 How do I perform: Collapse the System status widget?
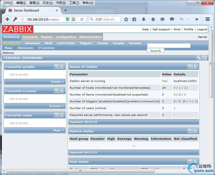coord(195,131)
